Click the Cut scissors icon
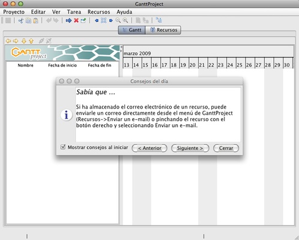Image resolution: width=299 pixels, height=240 pixels. click(x=21, y=20)
